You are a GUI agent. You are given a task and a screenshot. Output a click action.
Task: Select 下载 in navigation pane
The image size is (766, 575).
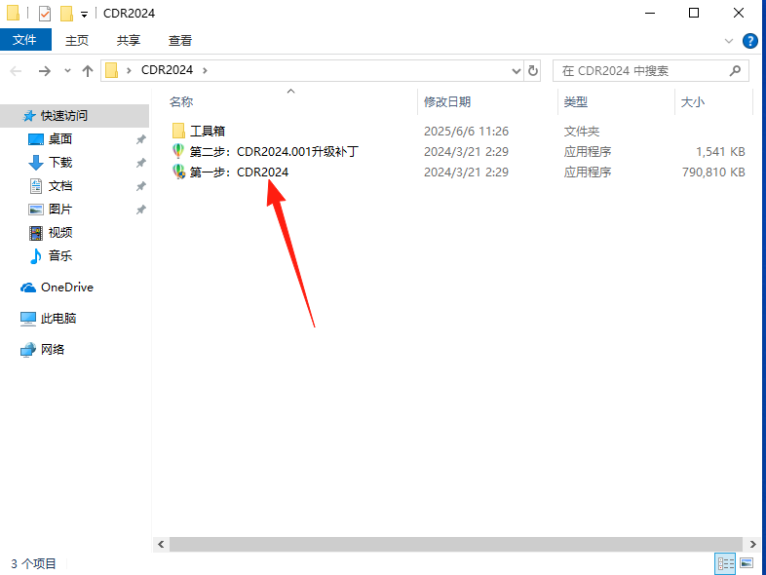point(60,163)
